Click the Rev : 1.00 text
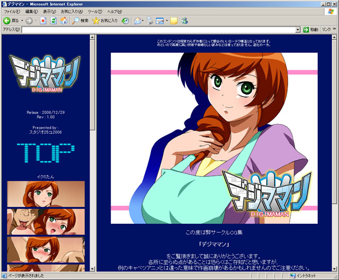The width and height of the screenshot is (339, 280). (x=46, y=117)
